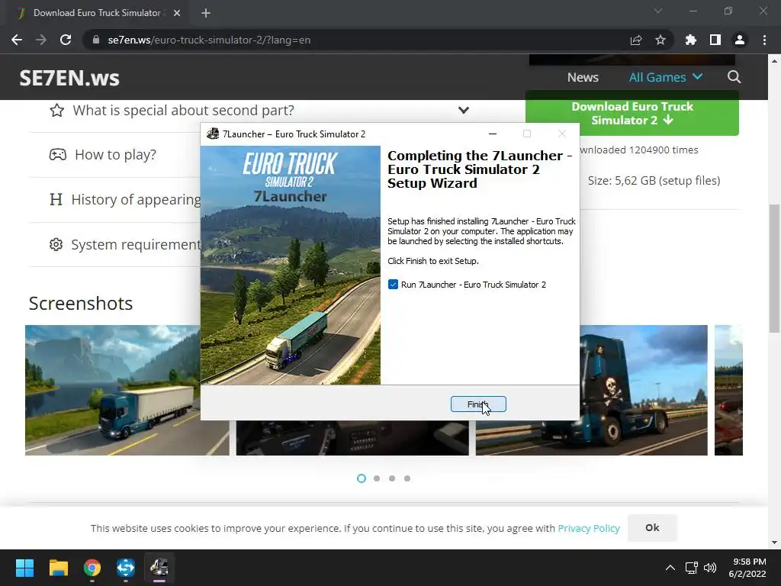Open the Privacy Policy link
Image resolution: width=781 pixels, height=586 pixels.
click(x=589, y=528)
